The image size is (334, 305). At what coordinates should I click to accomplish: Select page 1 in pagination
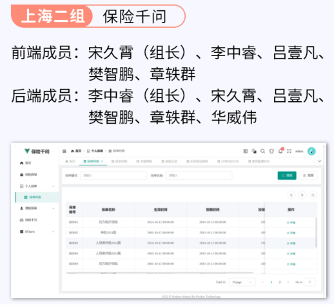271,282
